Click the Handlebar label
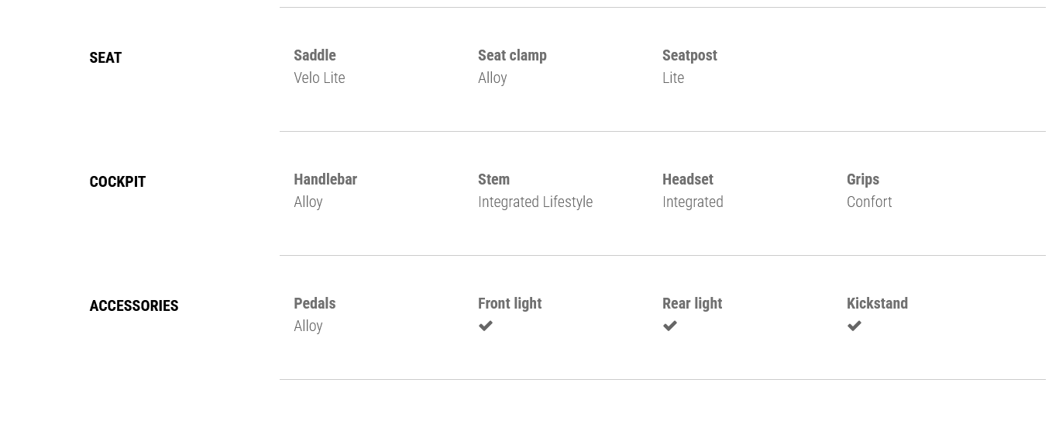 pyautogui.click(x=325, y=180)
